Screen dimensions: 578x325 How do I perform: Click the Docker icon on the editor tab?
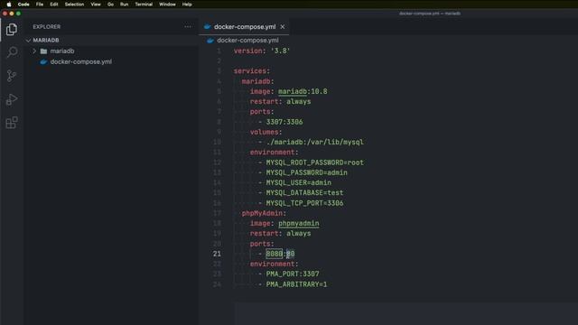coord(208,27)
